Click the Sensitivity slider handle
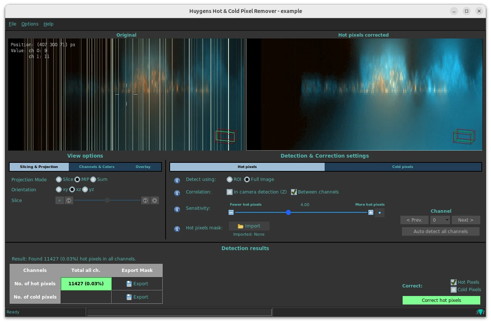 pos(288,212)
